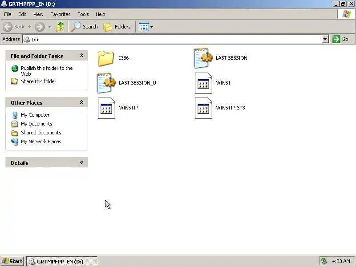This screenshot has width=356, height=267.
Task: Select the WIN51IP.SP3 file icon
Action: [x=203, y=108]
